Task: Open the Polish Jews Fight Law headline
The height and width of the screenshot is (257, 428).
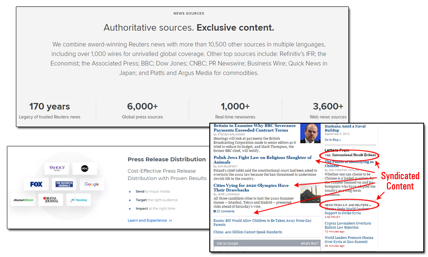Action: [262, 160]
